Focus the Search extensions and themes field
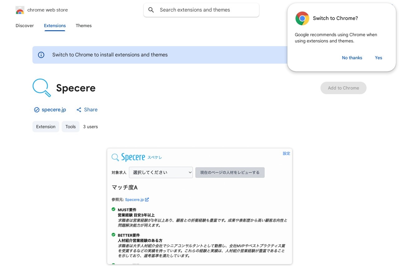Viewport: 399px width, 266px height. click(x=201, y=10)
